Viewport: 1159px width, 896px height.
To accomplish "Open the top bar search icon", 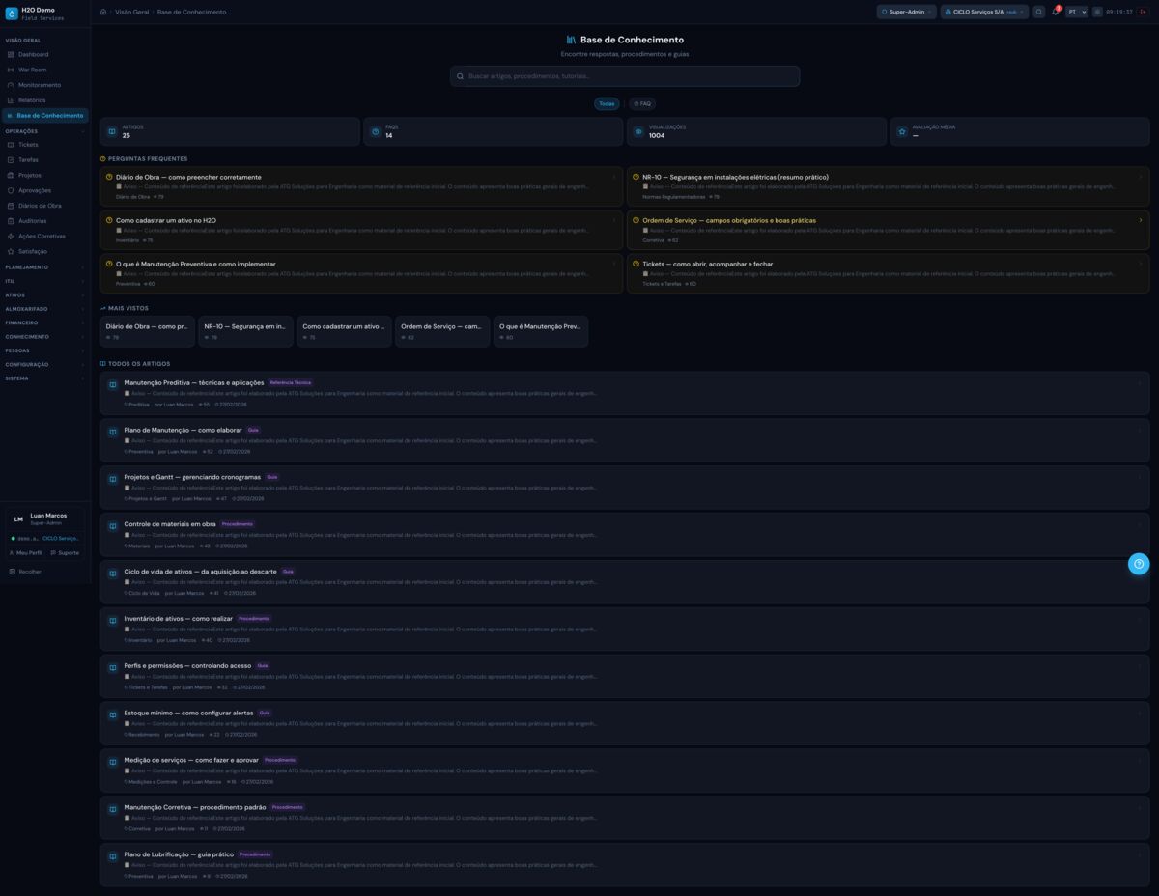I will pyautogui.click(x=1039, y=12).
